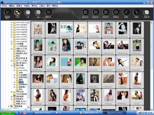Select the 动物 folder

tap(21, 73)
